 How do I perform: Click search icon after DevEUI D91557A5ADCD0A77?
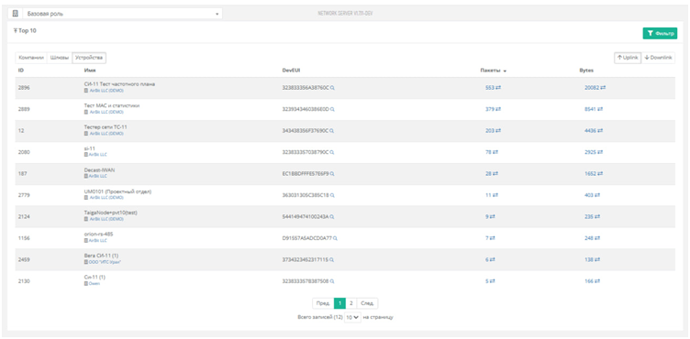point(335,238)
